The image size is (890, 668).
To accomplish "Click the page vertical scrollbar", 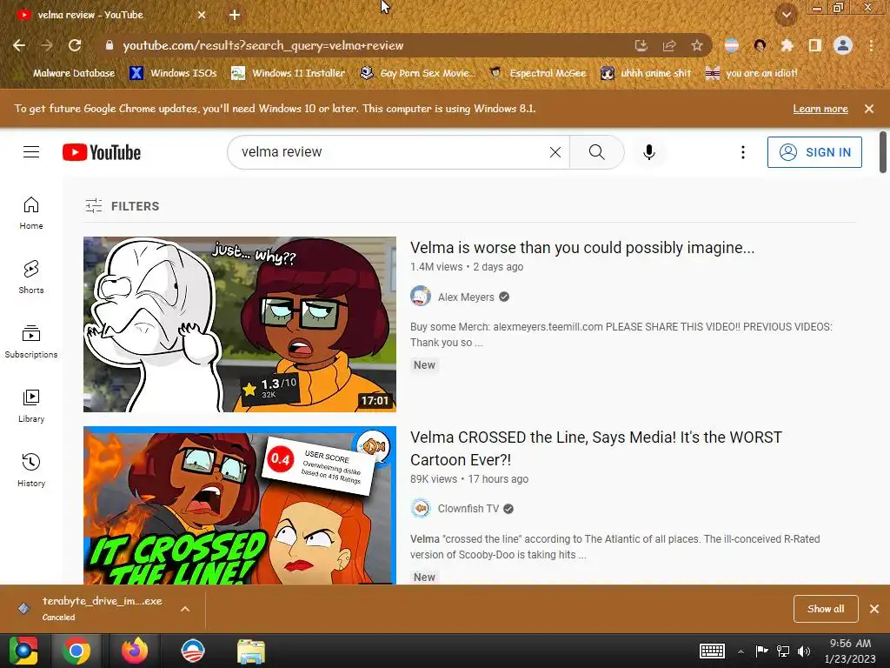I will click(883, 152).
